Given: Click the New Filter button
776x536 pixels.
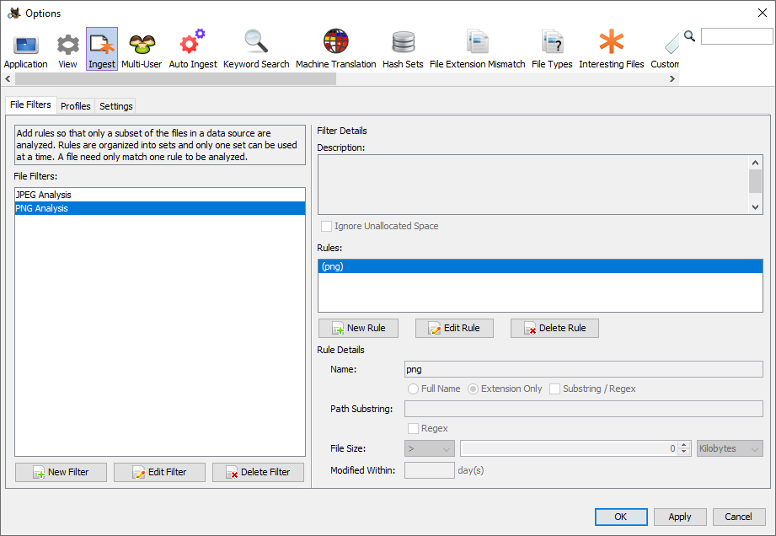Looking at the screenshot, I should [61, 472].
